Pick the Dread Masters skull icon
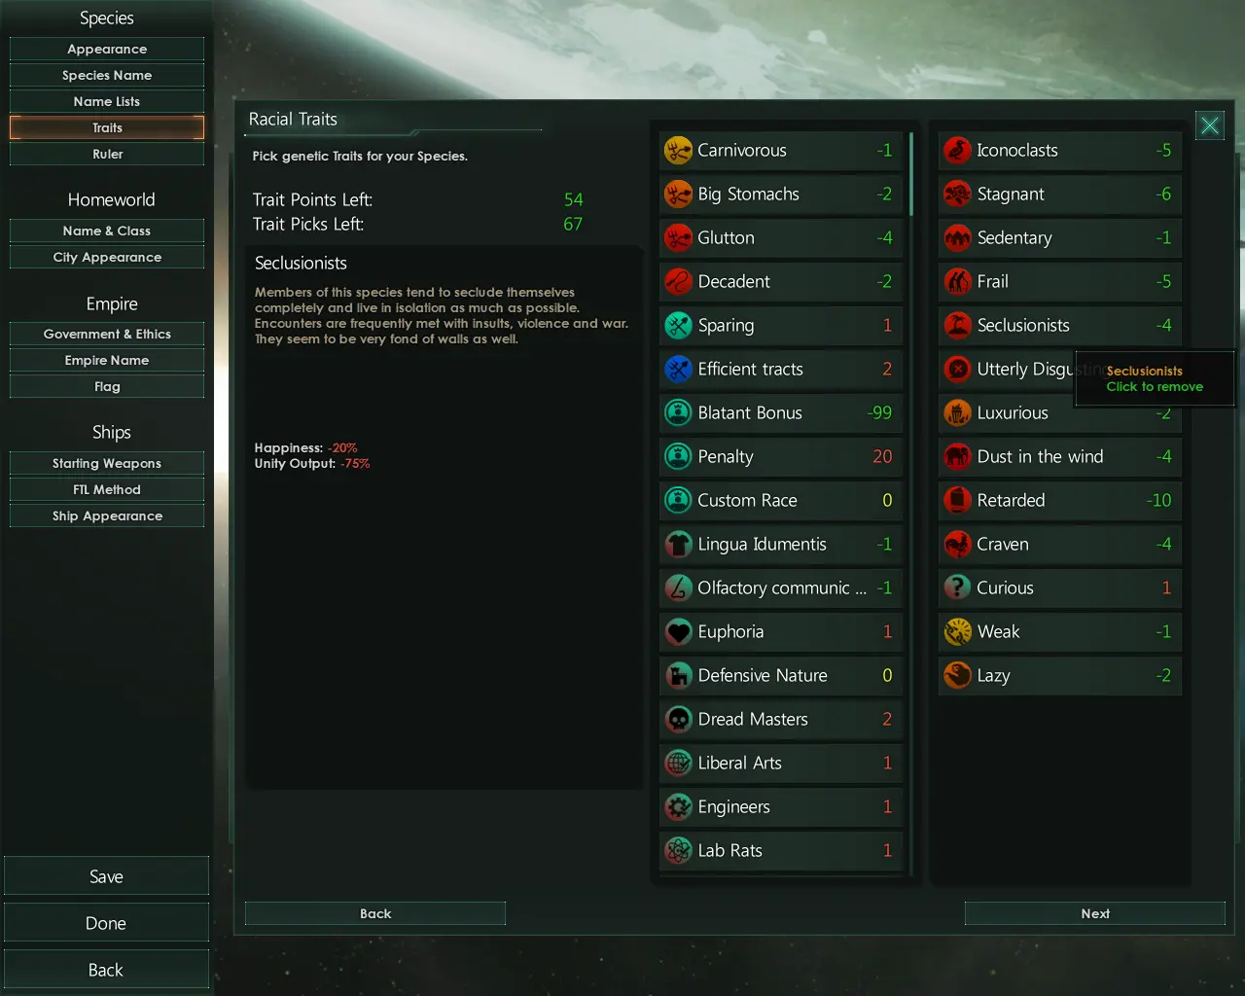 click(x=678, y=720)
